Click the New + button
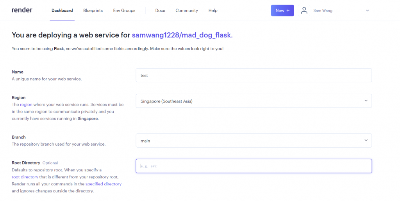The image size is (400, 201). click(x=282, y=11)
